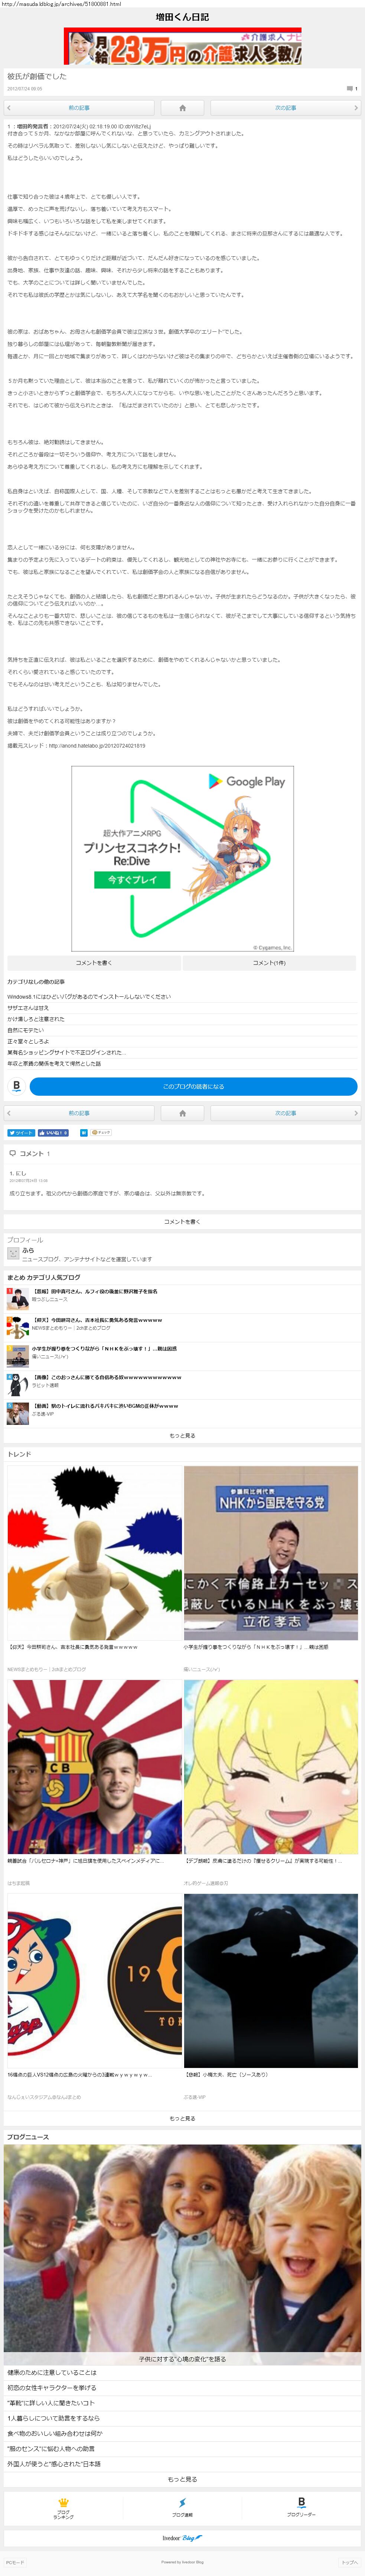Open the Carp mascot trend thumbnail
The width and height of the screenshot is (365, 2576).
95,1980
